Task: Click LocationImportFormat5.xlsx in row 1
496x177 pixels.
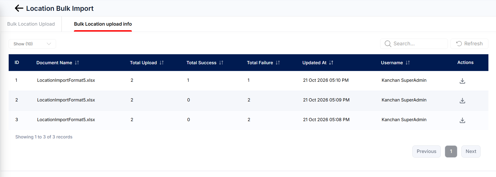Action: [x=66, y=80]
